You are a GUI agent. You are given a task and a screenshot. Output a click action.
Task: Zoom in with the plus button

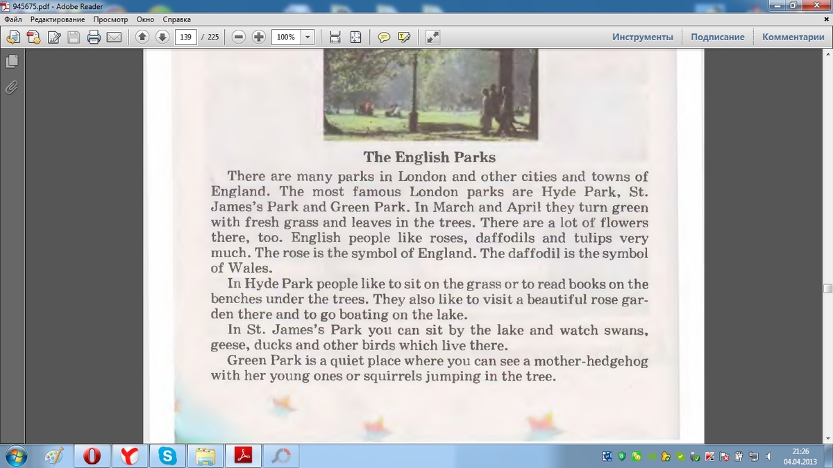point(259,37)
